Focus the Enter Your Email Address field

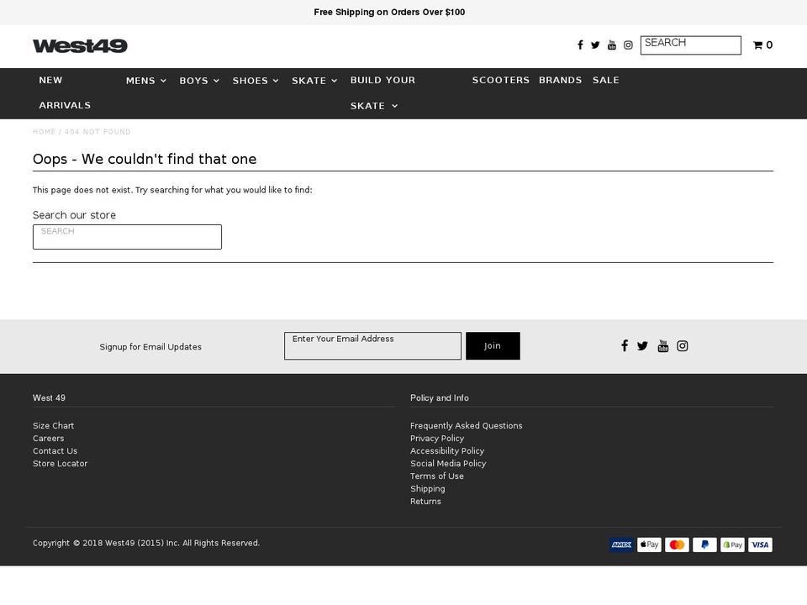pyautogui.click(x=372, y=345)
